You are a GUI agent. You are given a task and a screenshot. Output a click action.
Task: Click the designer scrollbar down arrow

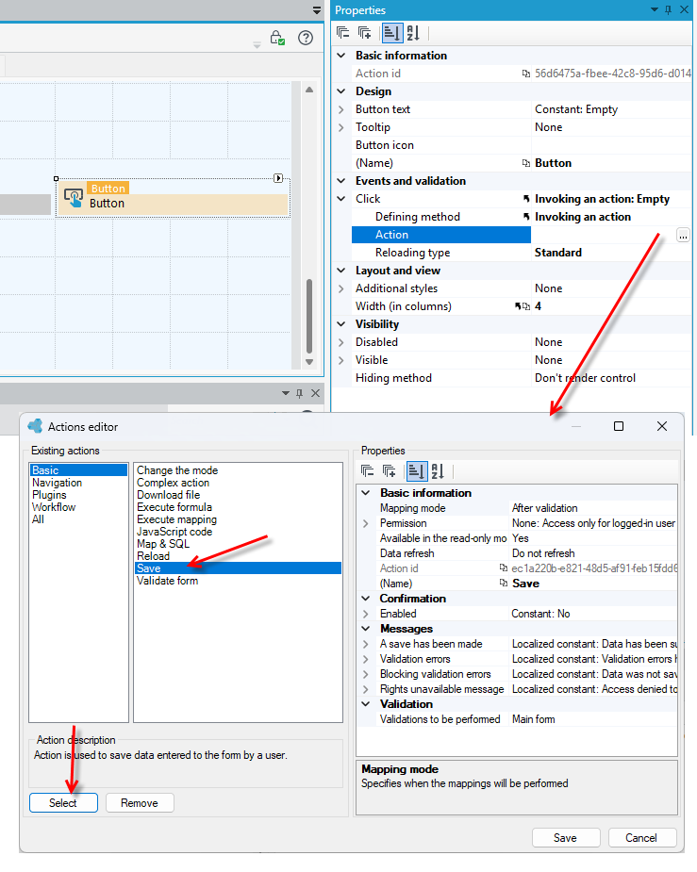pos(309,361)
